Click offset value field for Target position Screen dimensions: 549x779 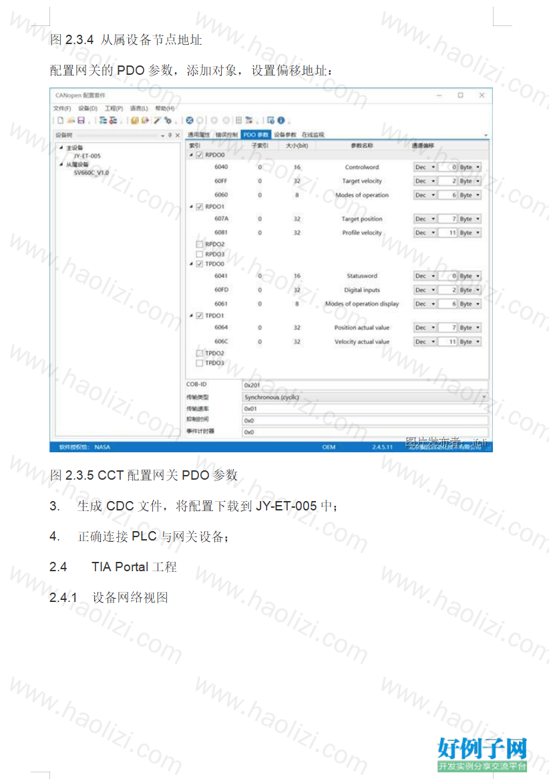pyautogui.click(x=447, y=219)
